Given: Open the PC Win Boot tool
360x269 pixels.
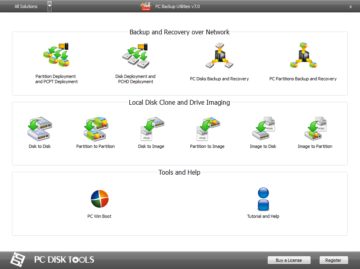Looking at the screenshot, I should pyautogui.click(x=100, y=199).
